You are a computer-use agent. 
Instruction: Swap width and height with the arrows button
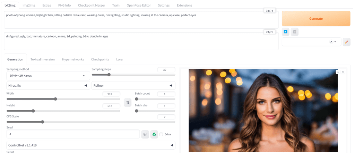click(128, 102)
